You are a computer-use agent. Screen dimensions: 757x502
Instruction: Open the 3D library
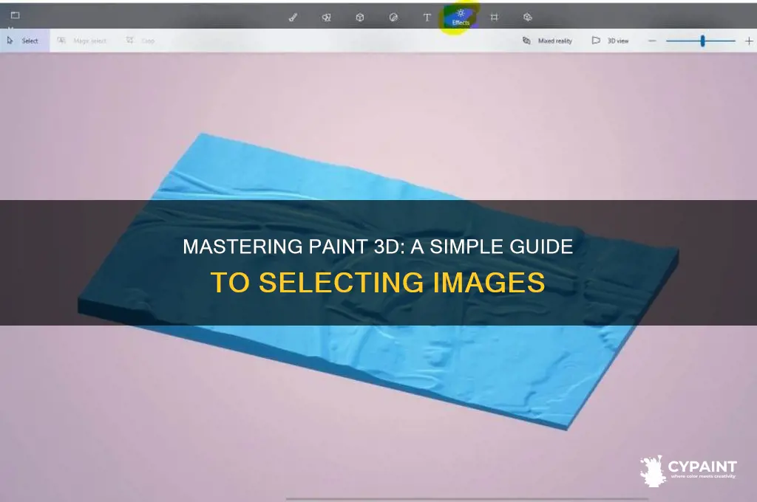pos(528,18)
